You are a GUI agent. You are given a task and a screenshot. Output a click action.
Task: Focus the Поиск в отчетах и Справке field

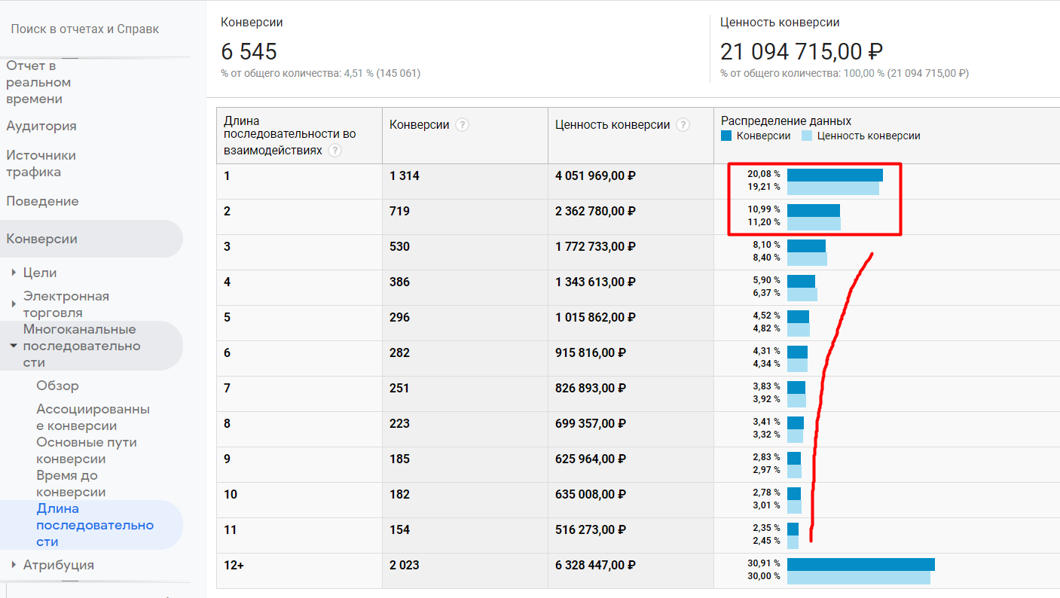click(85, 29)
